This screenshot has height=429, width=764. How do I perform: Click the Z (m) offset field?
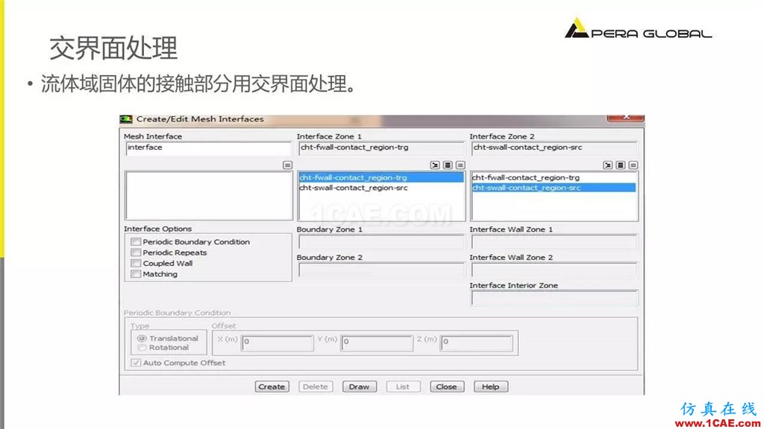(x=477, y=343)
